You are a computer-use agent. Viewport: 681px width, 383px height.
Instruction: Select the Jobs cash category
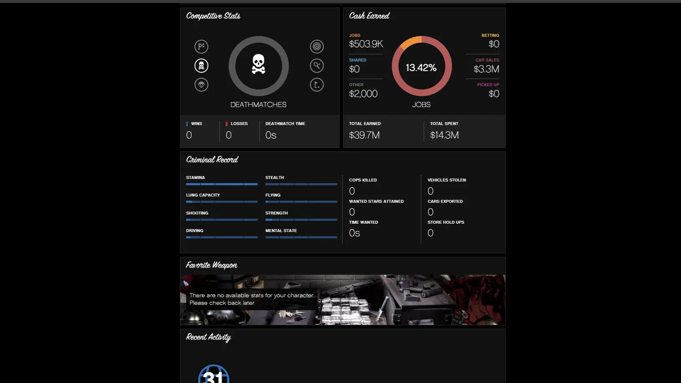[x=366, y=41]
